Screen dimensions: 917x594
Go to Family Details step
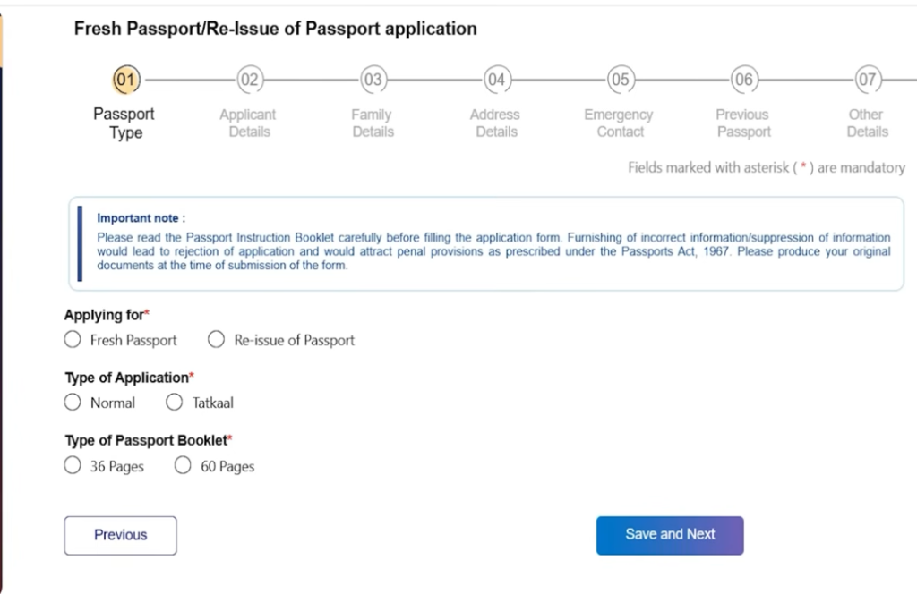373,123
